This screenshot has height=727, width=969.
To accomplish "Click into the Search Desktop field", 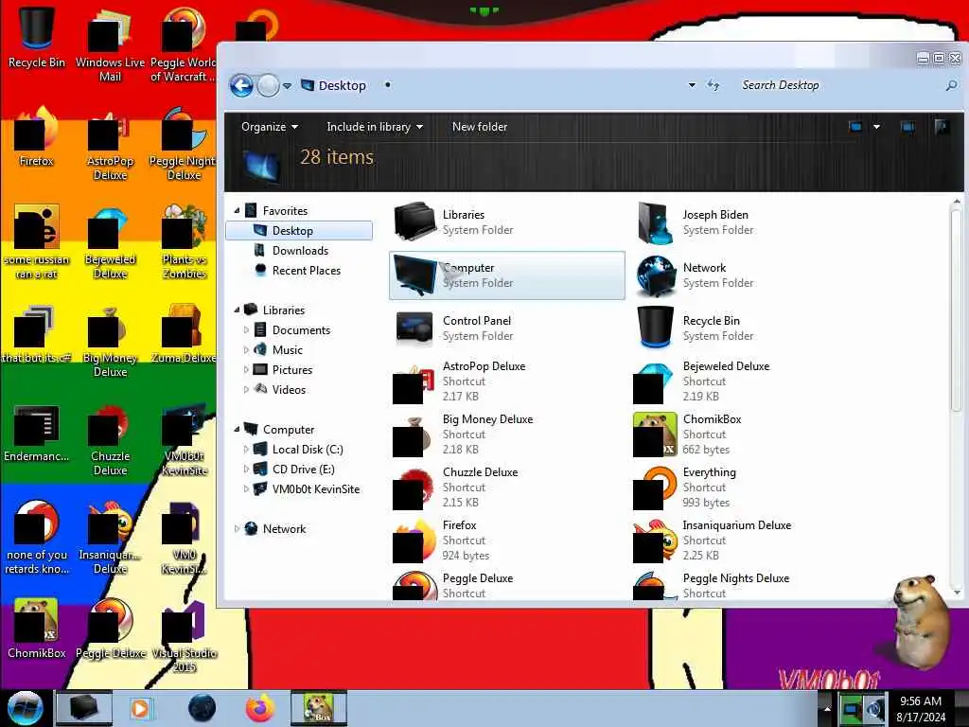I will 840,85.
